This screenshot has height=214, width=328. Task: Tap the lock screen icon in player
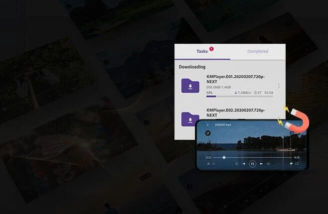[x=208, y=164]
